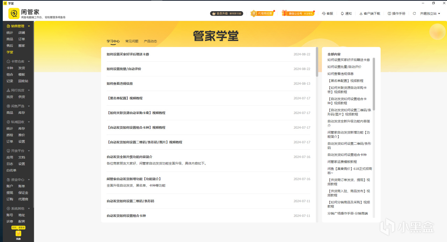Open article 如何设置买家好评后赠送卡券 in main list
447x242 pixels.
[128, 54]
